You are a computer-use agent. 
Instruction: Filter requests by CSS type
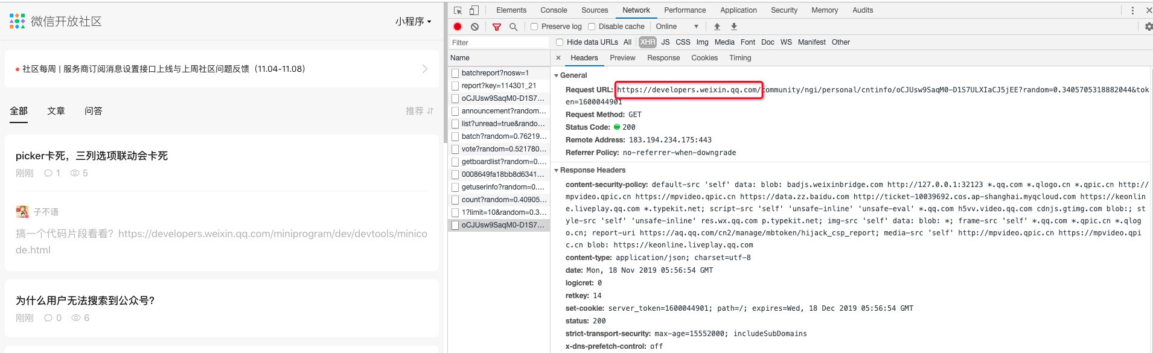tap(683, 42)
